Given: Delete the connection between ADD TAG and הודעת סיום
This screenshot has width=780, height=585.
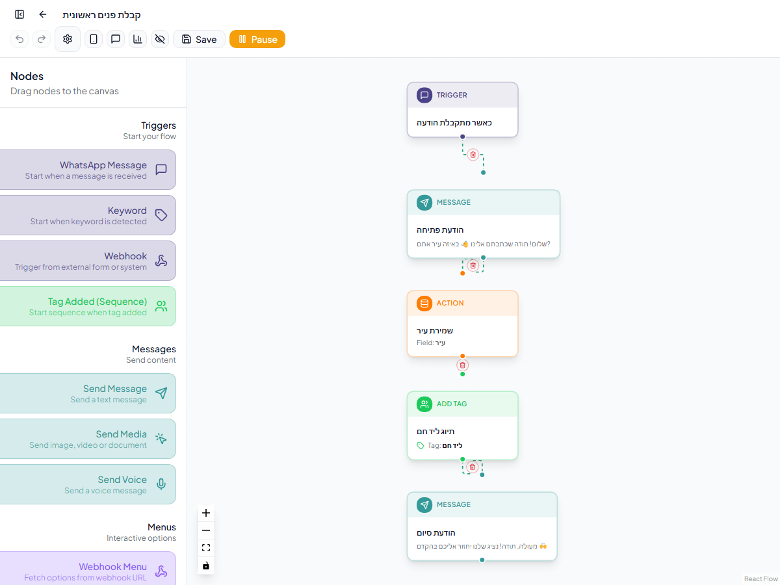Looking at the screenshot, I should [473, 467].
